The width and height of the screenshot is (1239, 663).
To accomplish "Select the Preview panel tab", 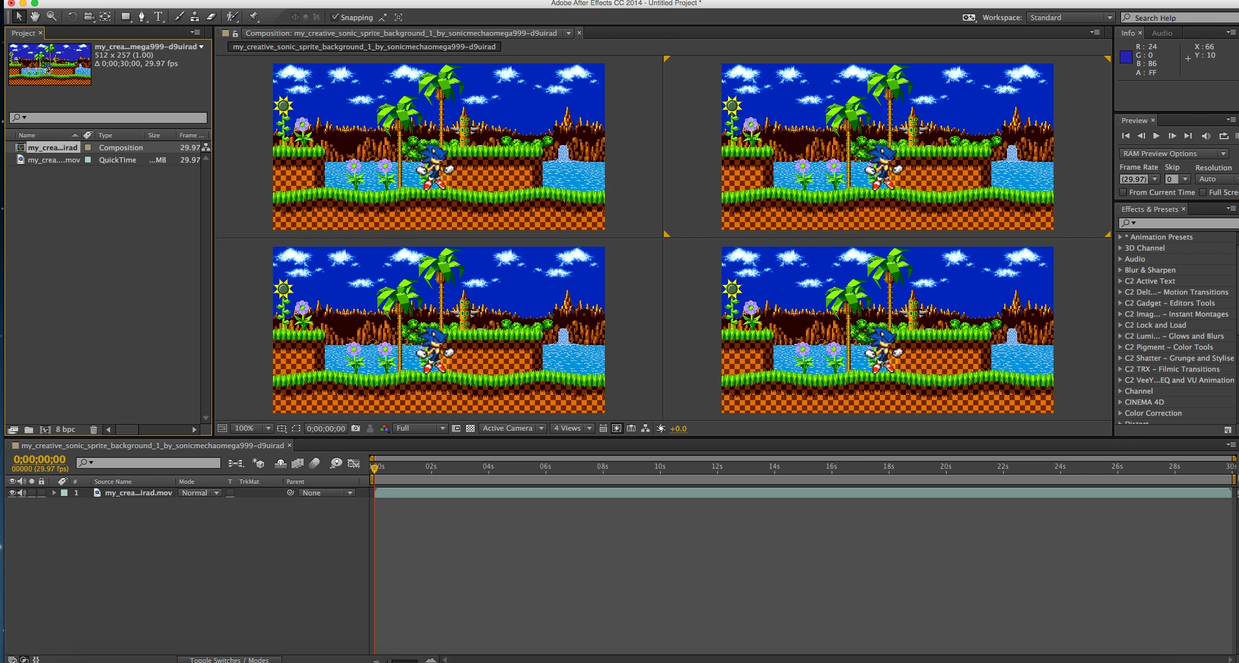I will [x=1135, y=120].
